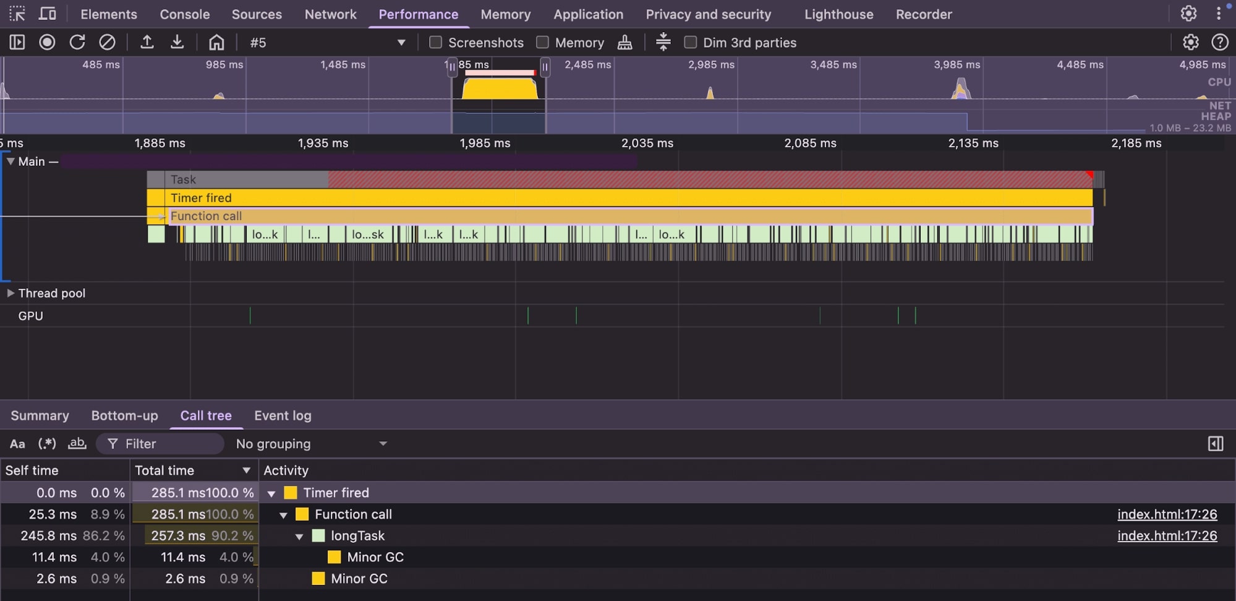The height and width of the screenshot is (601, 1236).
Task: Clear all recorded profiles
Action: coord(108,42)
